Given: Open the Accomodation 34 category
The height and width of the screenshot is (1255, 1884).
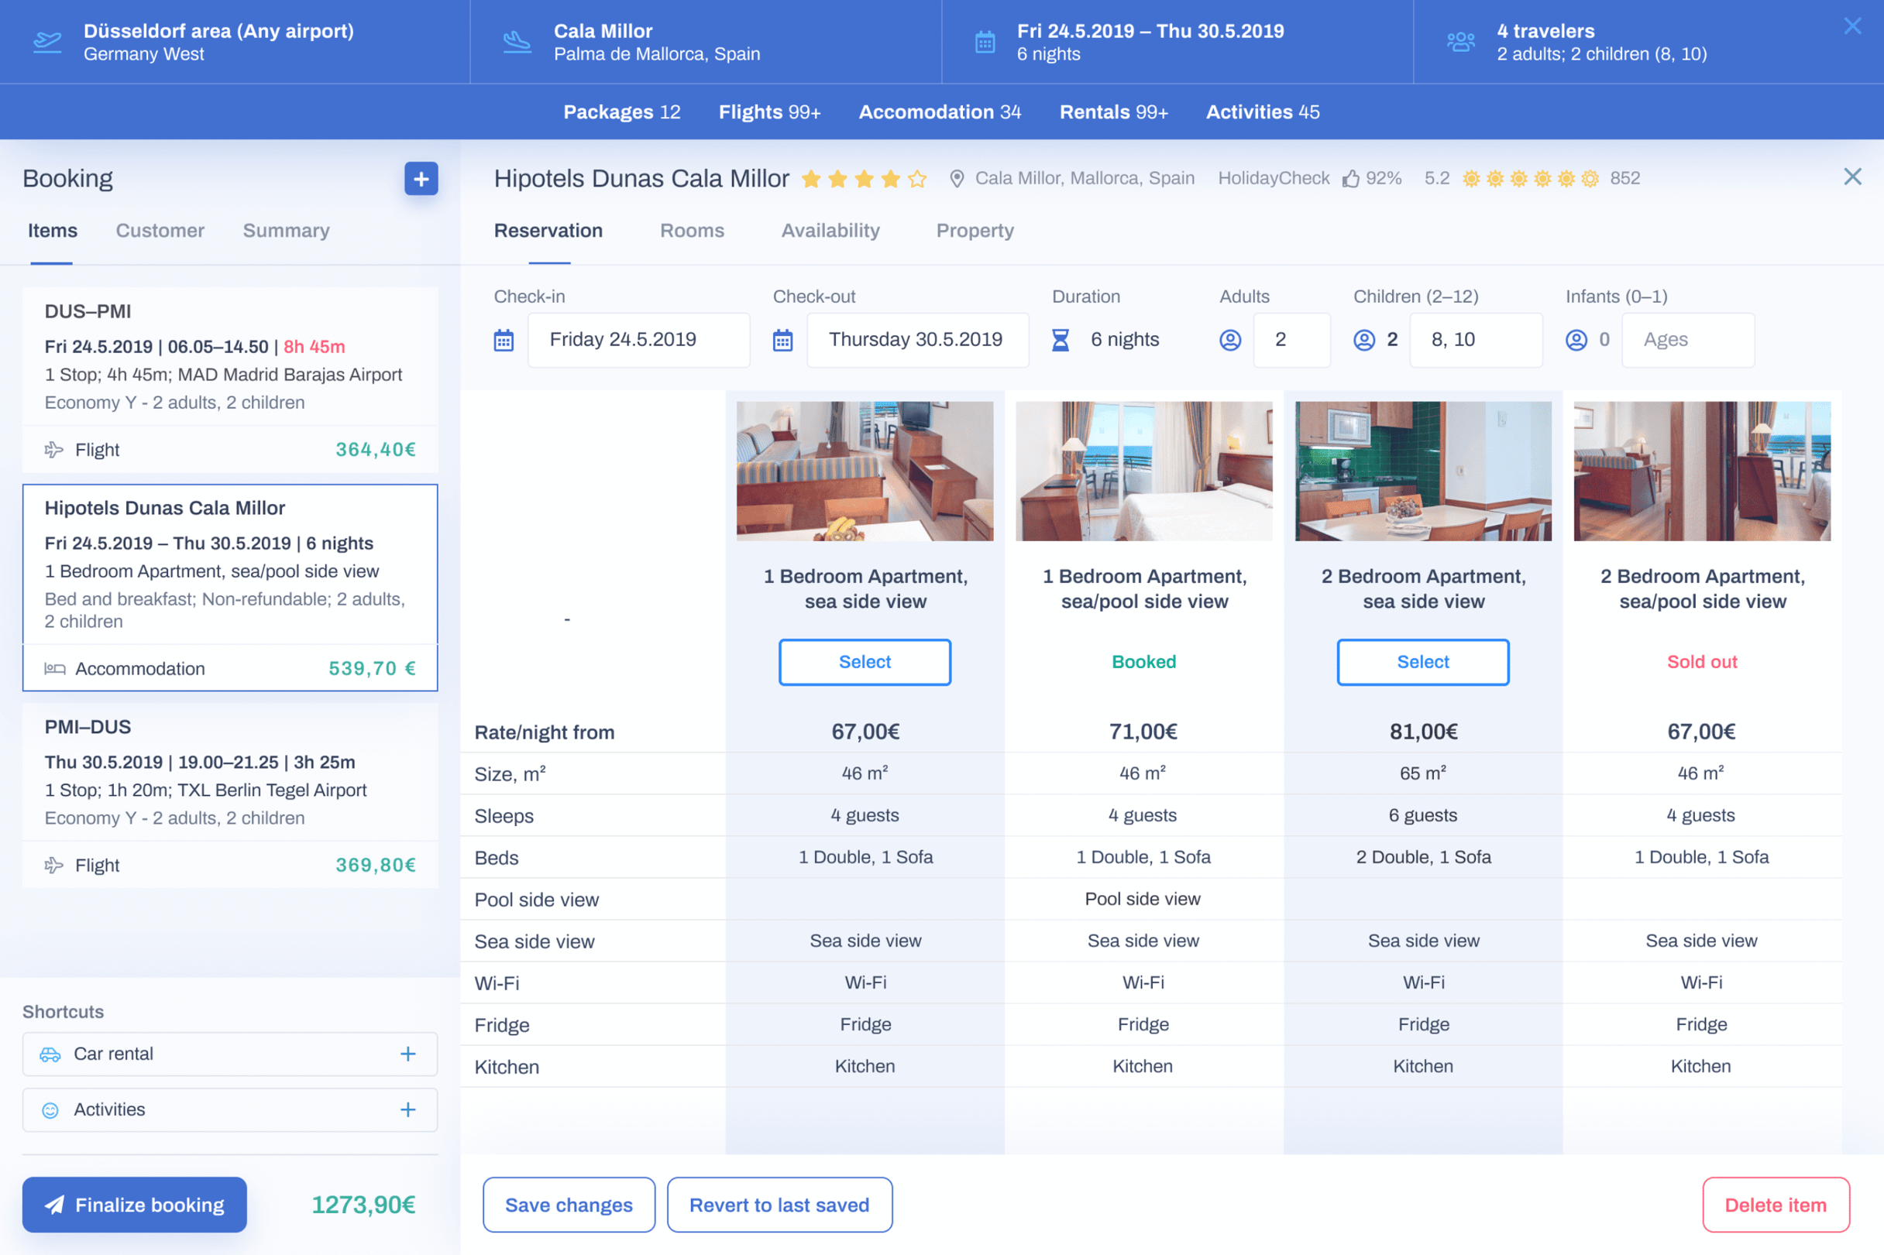Looking at the screenshot, I should tap(939, 112).
